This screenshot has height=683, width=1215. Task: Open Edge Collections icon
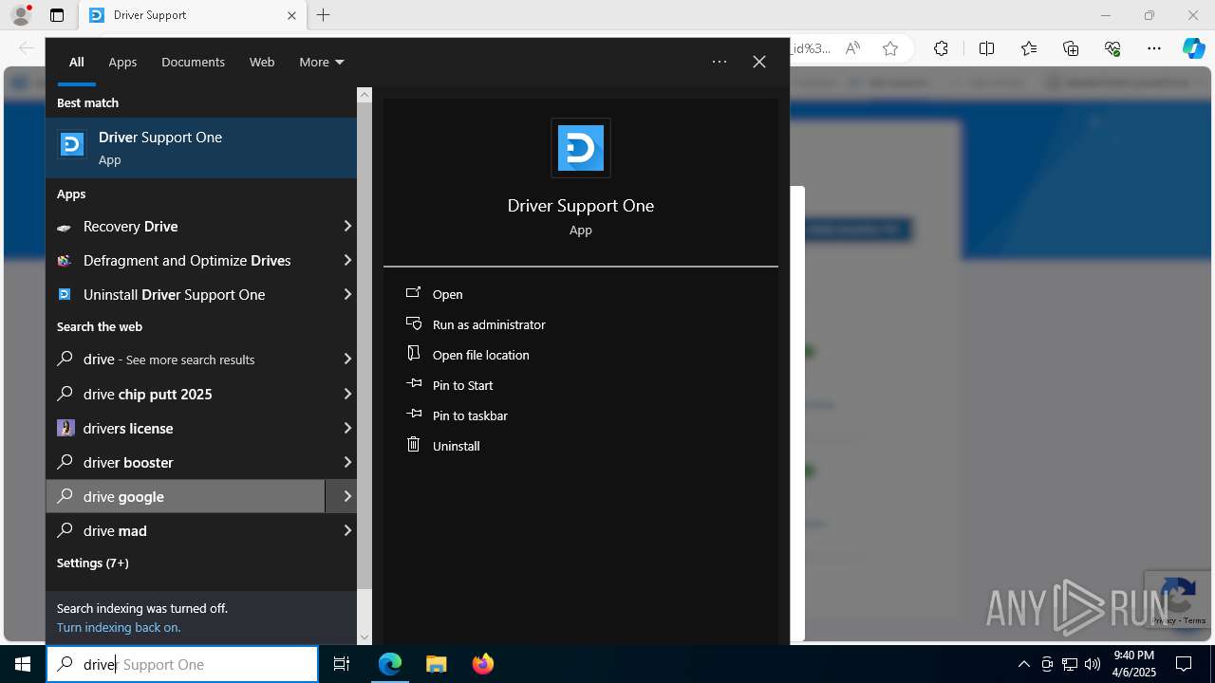click(1071, 48)
